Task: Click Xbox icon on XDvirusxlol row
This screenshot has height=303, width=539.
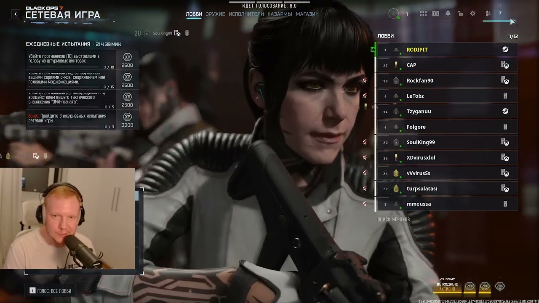Action: [x=505, y=157]
